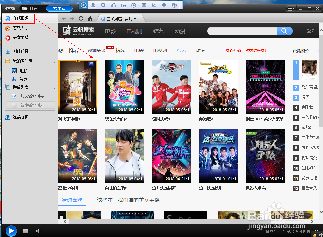Image resolution: width=323 pixels, height=237 pixels.
Task: Open the 现在就告白2 poster
Action: 125,87
